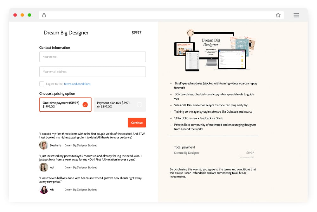Click the 30+ templates bullet text

(214, 97)
